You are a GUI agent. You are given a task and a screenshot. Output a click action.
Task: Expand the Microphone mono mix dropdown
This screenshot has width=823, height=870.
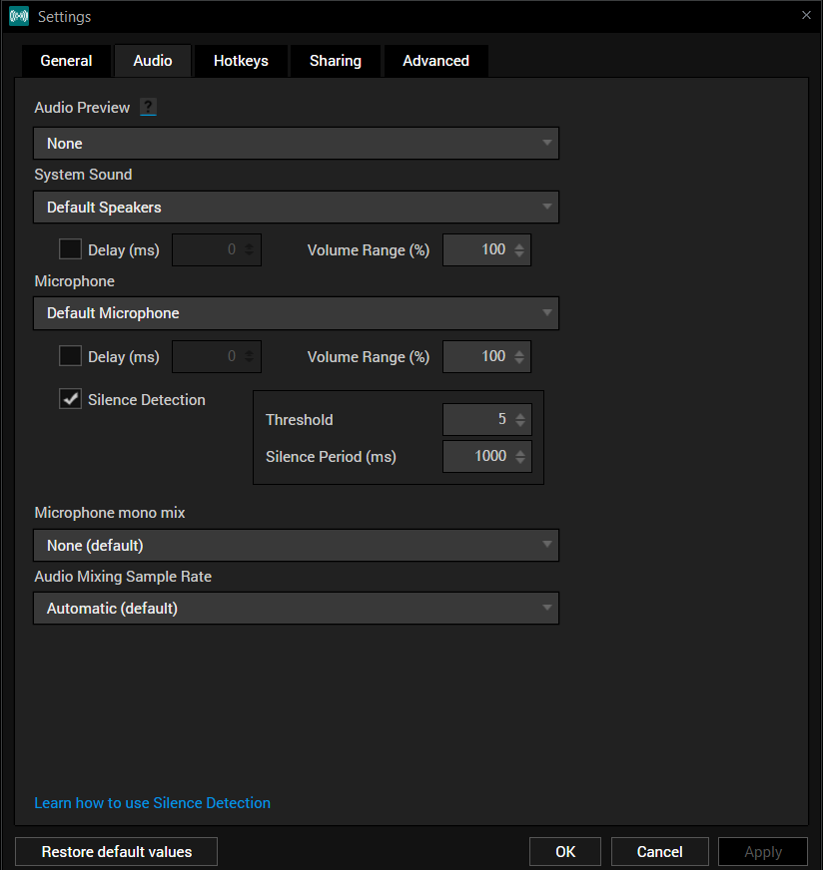(296, 546)
